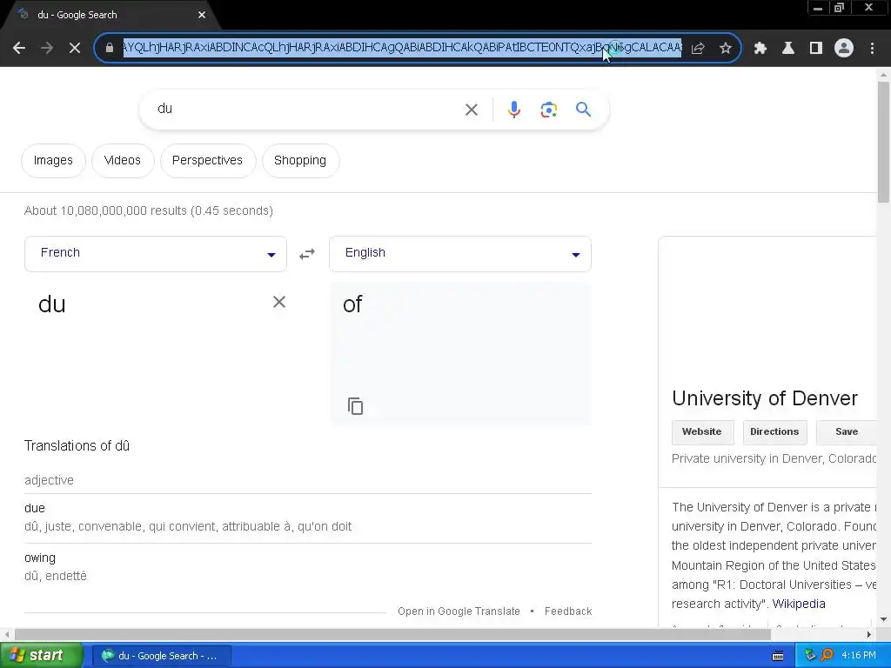
Task: Click the translation source text du
Action: 51,304
